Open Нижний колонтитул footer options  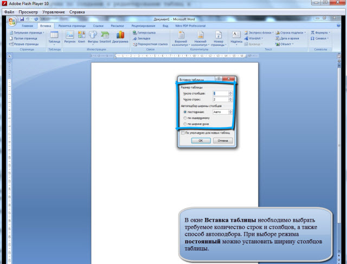[x=200, y=38]
